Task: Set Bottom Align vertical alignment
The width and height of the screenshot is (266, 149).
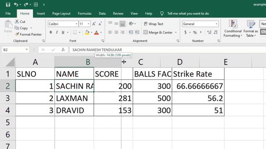Action: 122,24
